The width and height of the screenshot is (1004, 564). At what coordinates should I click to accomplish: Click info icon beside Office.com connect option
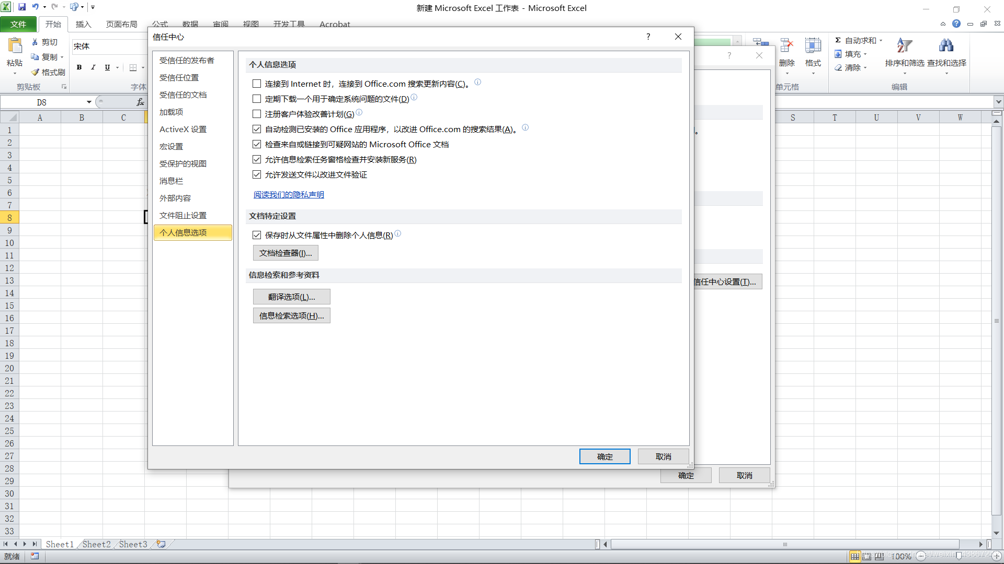point(477,82)
